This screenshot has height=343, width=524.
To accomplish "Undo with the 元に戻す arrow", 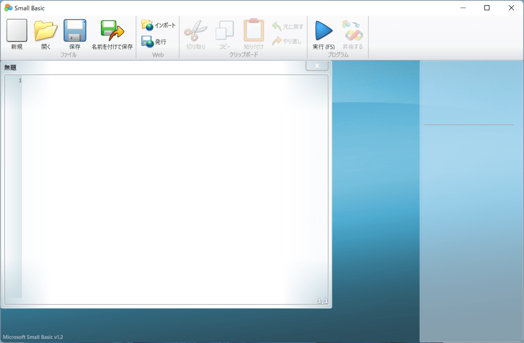I will [x=277, y=26].
